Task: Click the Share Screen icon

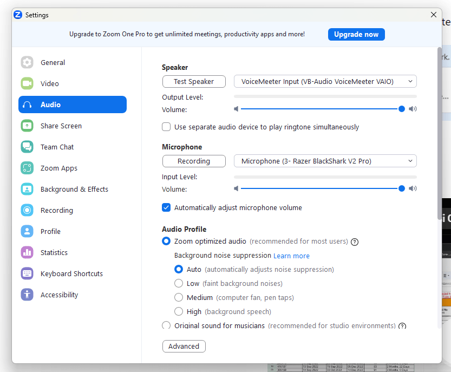Action: 27,126
